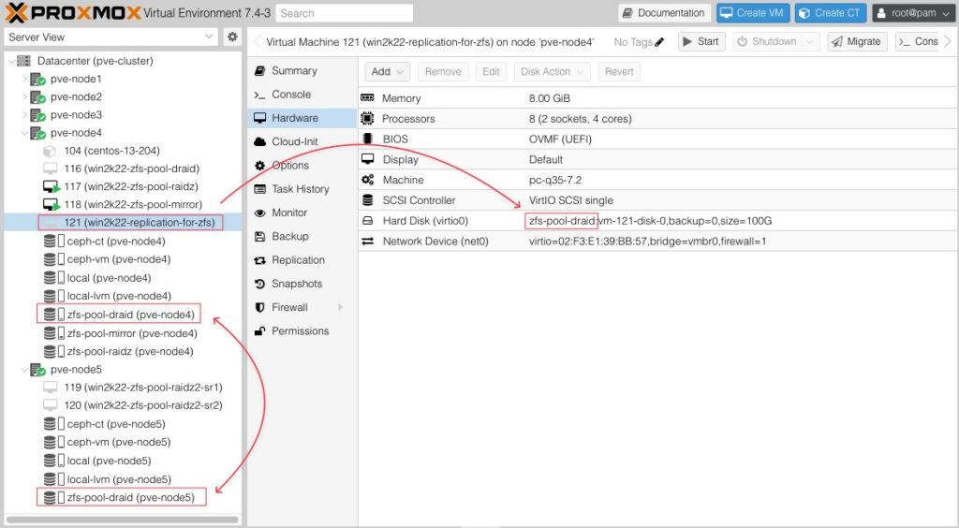Open the Summary tab
Screen dimensions: 959x528
pyautogui.click(x=302, y=70)
